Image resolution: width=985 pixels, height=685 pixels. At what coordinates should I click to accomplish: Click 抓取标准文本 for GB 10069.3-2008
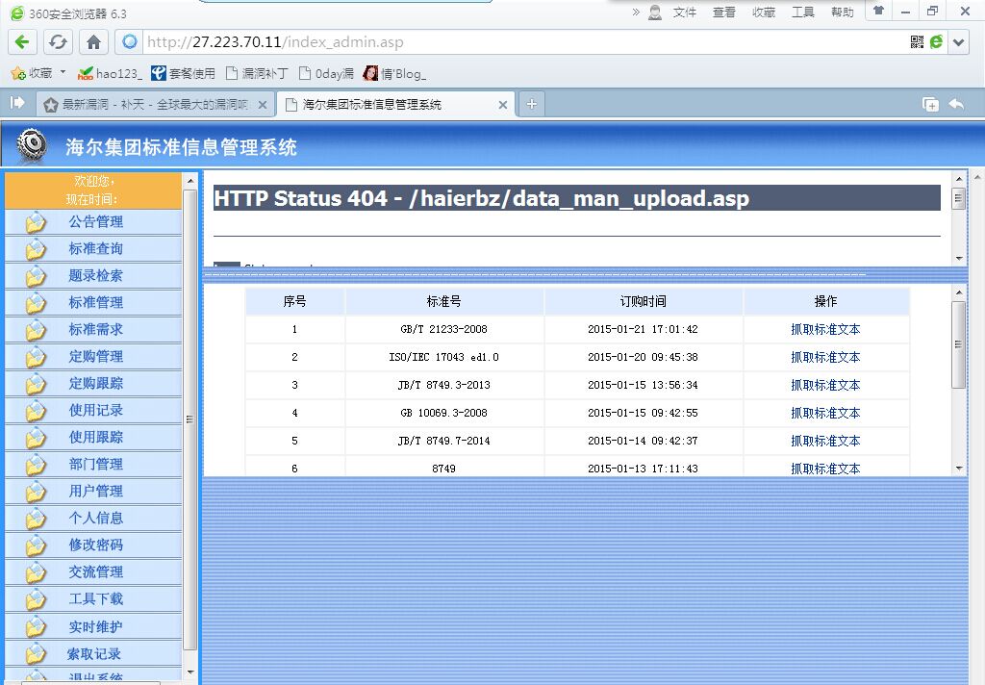[825, 414]
